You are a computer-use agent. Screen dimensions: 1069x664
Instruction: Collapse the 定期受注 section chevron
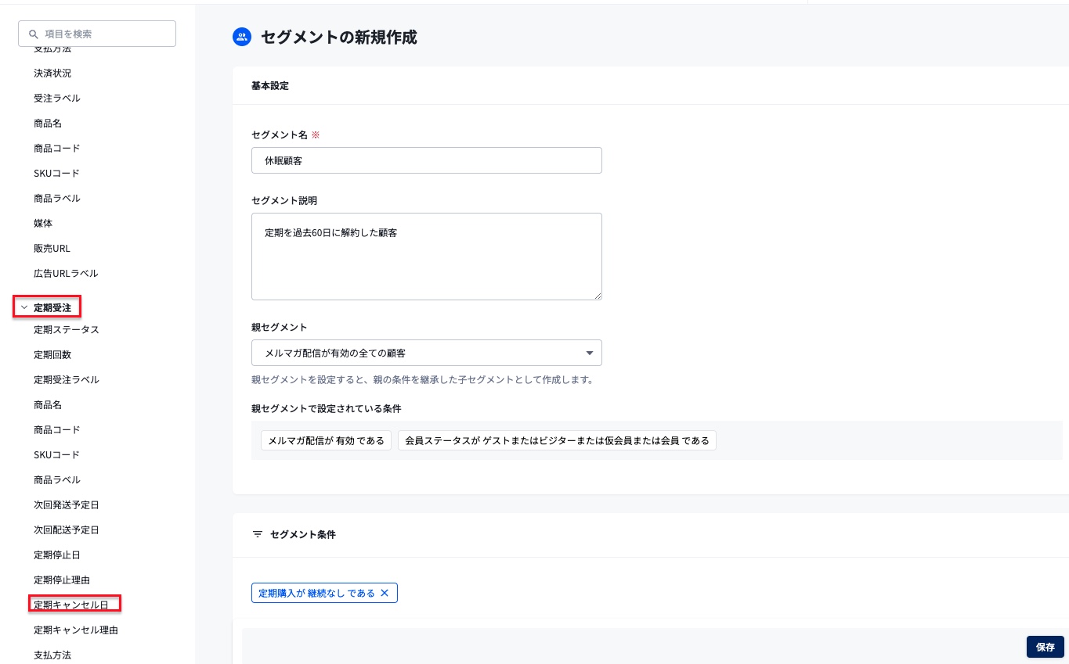(24, 308)
